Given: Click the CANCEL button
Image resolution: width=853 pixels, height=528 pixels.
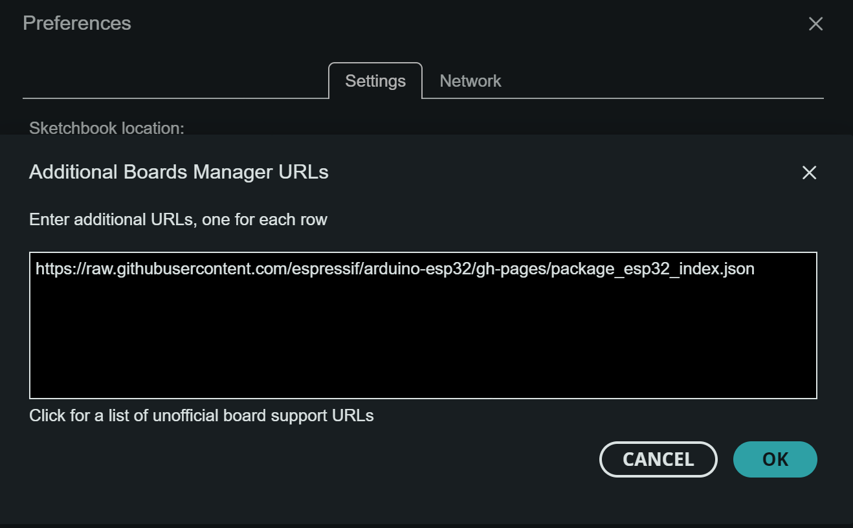Looking at the screenshot, I should point(658,459).
